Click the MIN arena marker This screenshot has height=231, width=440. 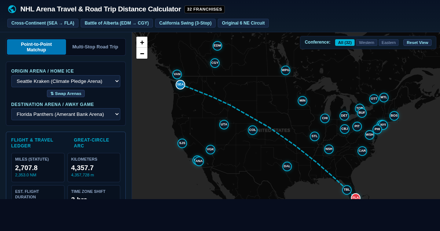coord(302,101)
